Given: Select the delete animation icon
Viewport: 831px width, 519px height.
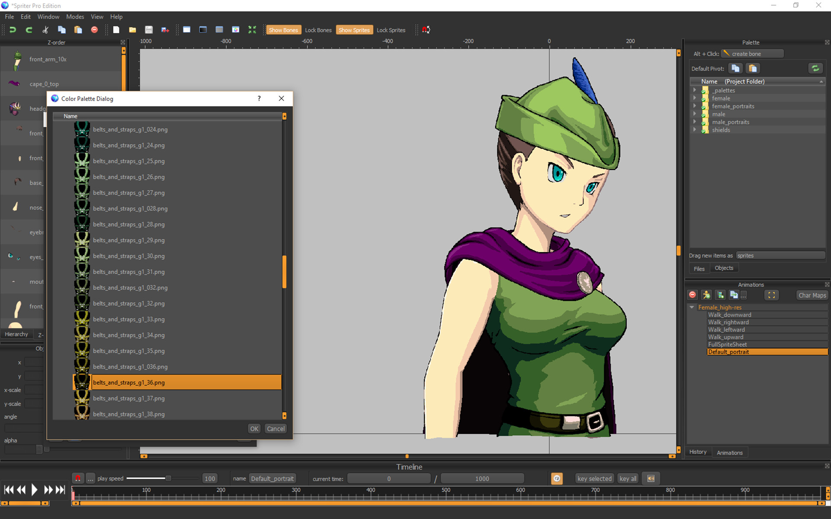Looking at the screenshot, I should 692,295.
